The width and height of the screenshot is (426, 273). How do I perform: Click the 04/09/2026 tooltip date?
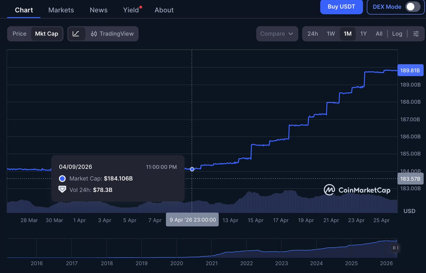tap(76, 167)
